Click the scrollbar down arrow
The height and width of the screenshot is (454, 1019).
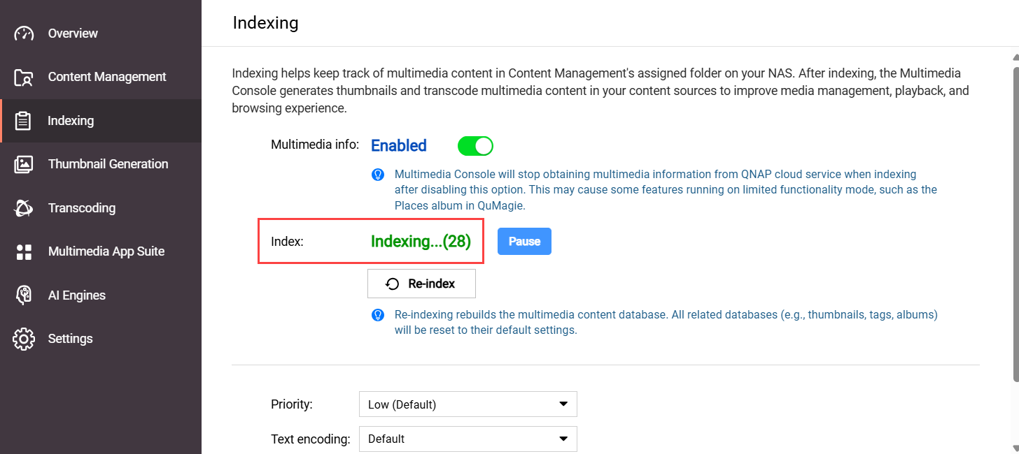pos(1014,447)
